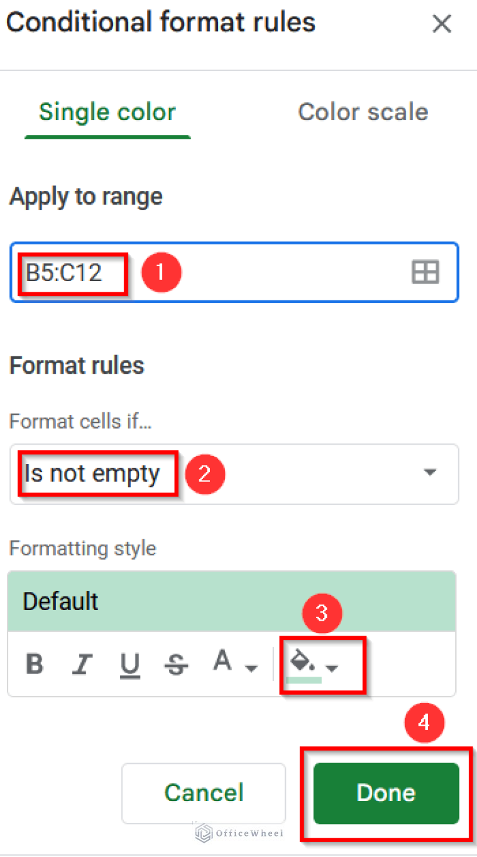477x857 pixels.
Task: Expand the fill color dropdown arrow
Action: click(x=333, y=669)
